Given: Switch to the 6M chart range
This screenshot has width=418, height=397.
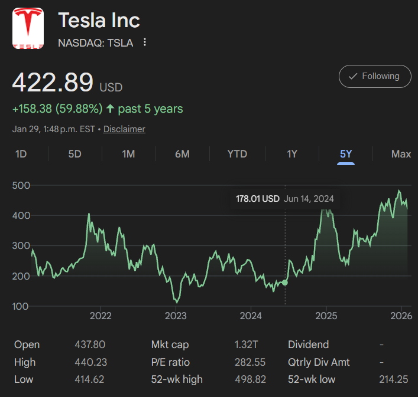Looking at the screenshot, I should [x=182, y=154].
